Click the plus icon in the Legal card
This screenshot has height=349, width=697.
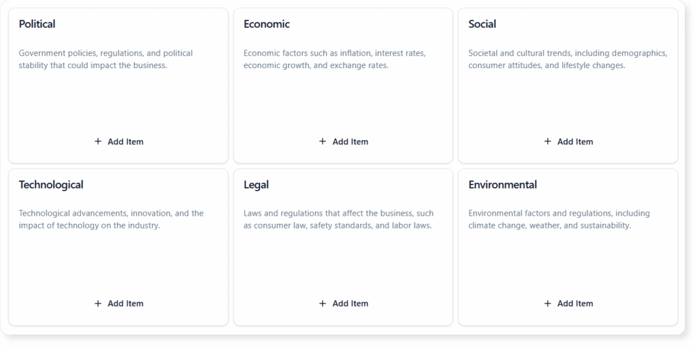click(x=323, y=303)
